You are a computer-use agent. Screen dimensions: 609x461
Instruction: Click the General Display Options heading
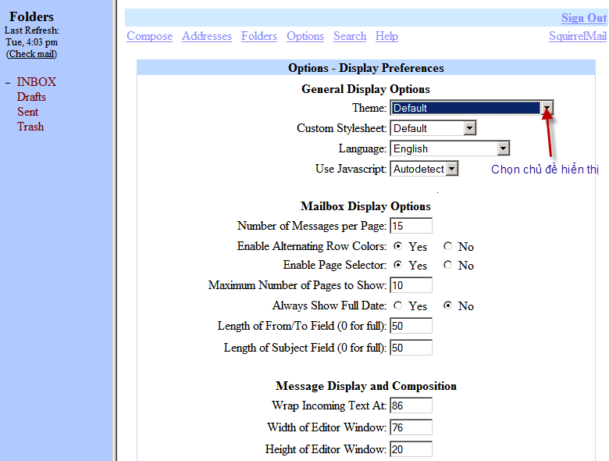coord(365,89)
